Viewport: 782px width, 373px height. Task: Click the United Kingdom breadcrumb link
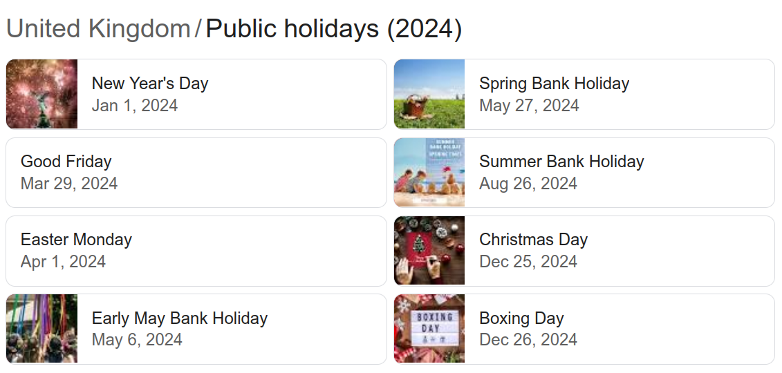pos(97,29)
